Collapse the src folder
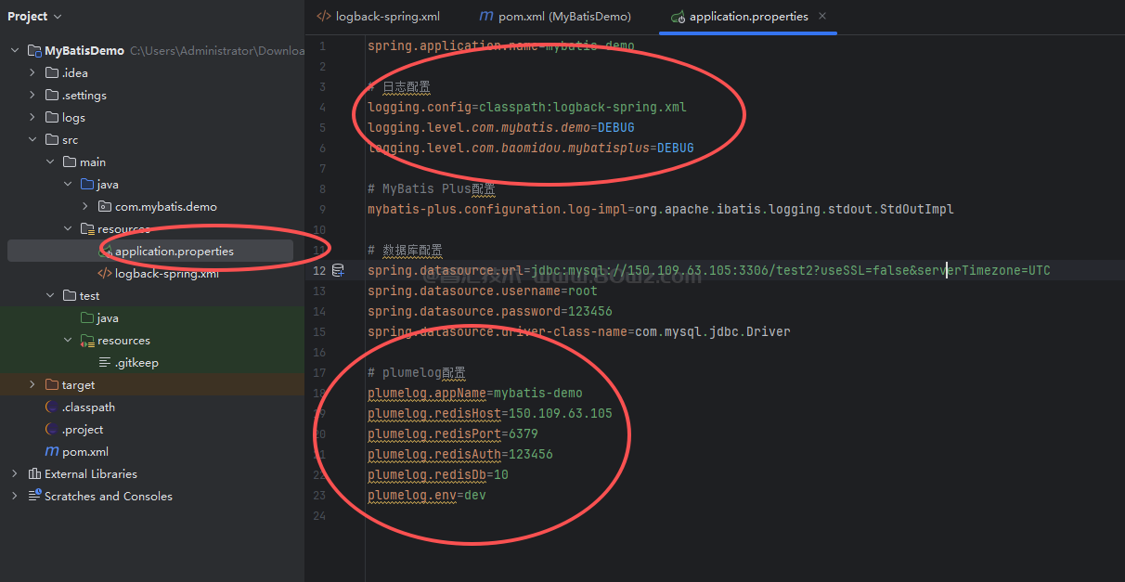This screenshot has width=1125, height=582. (x=32, y=140)
